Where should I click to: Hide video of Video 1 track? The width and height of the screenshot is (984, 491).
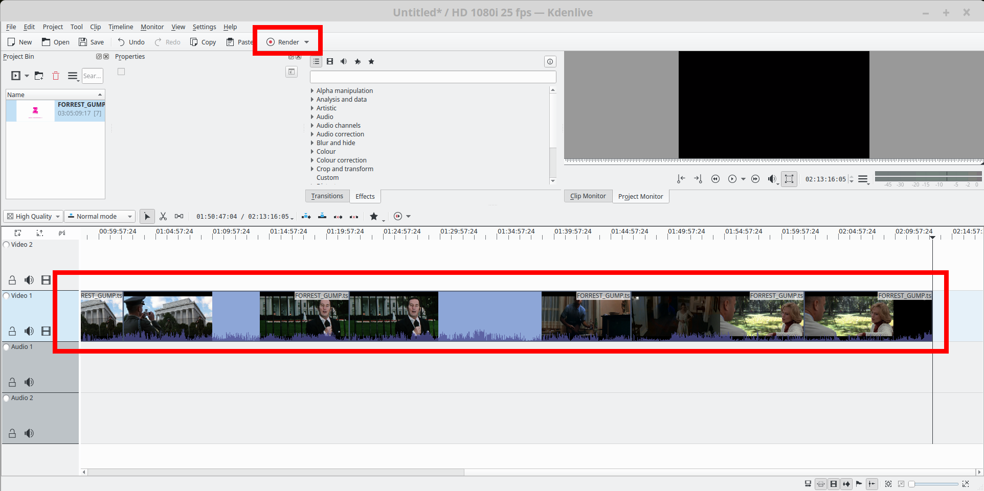coord(46,331)
